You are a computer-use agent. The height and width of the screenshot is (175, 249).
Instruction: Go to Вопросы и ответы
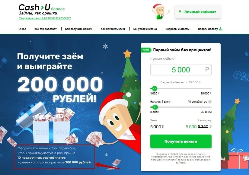177,29
